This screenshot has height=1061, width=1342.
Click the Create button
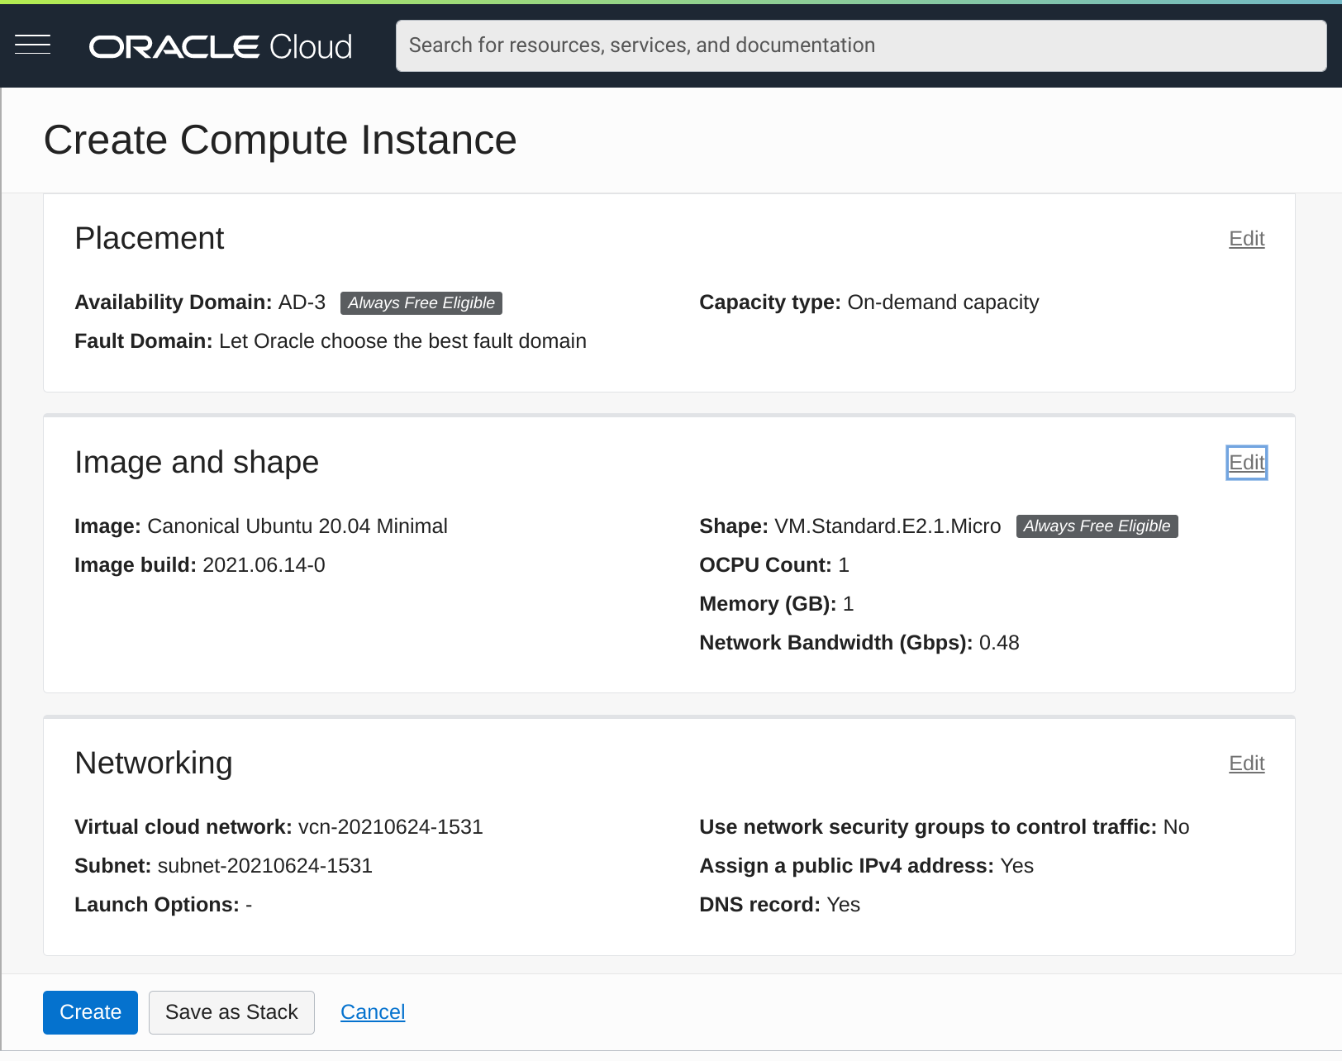(90, 1012)
